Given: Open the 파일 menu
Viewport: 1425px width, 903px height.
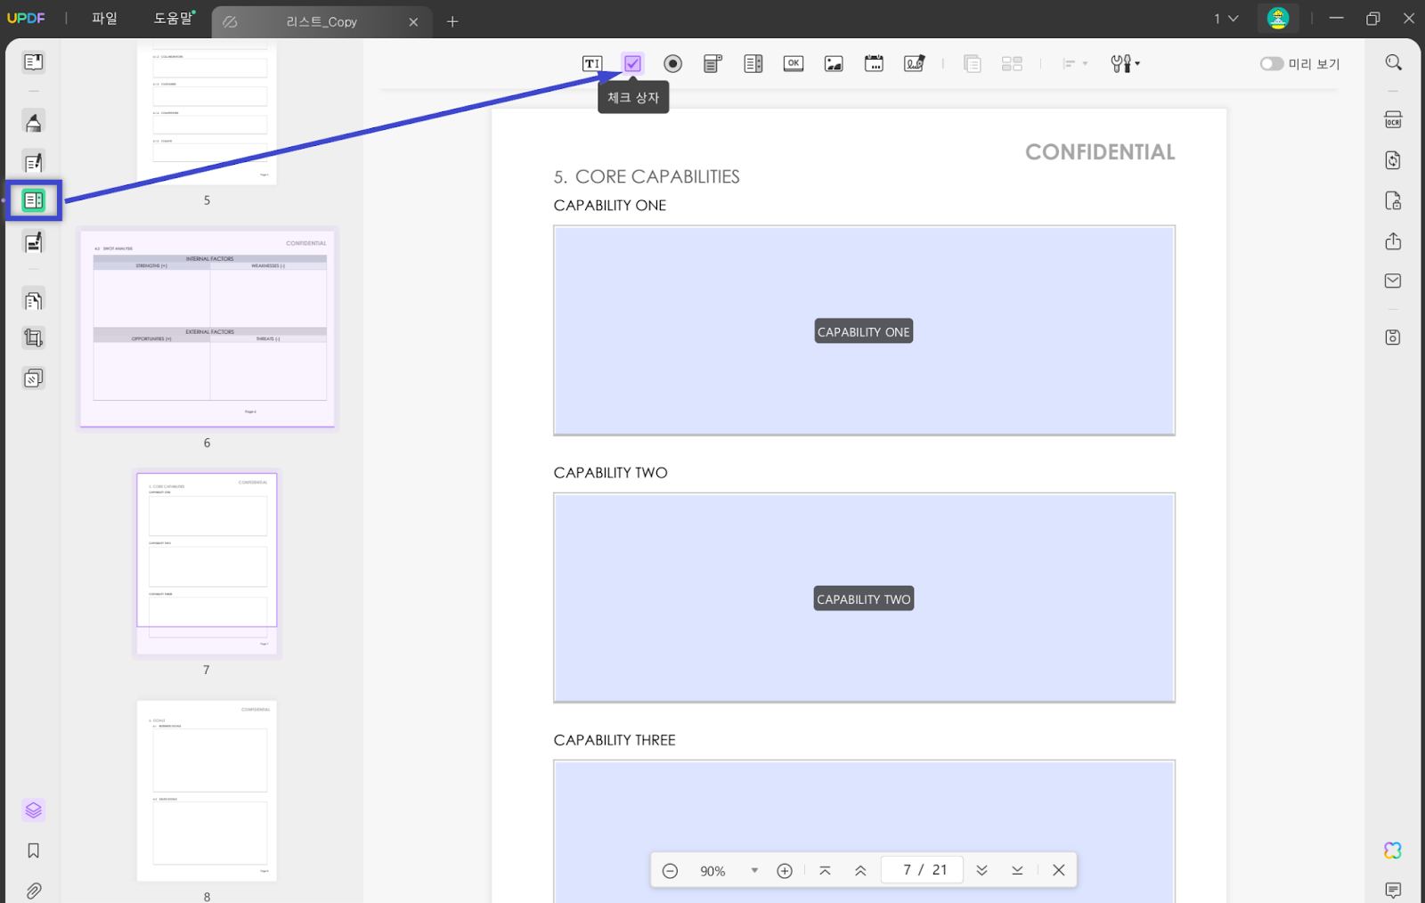Looking at the screenshot, I should (104, 19).
